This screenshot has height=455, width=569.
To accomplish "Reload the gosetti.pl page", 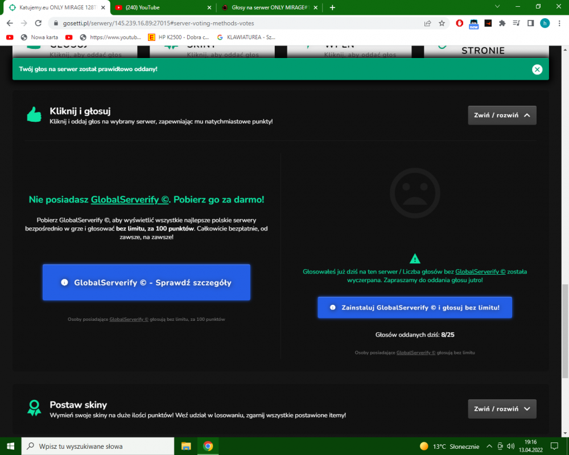I will [38, 23].
